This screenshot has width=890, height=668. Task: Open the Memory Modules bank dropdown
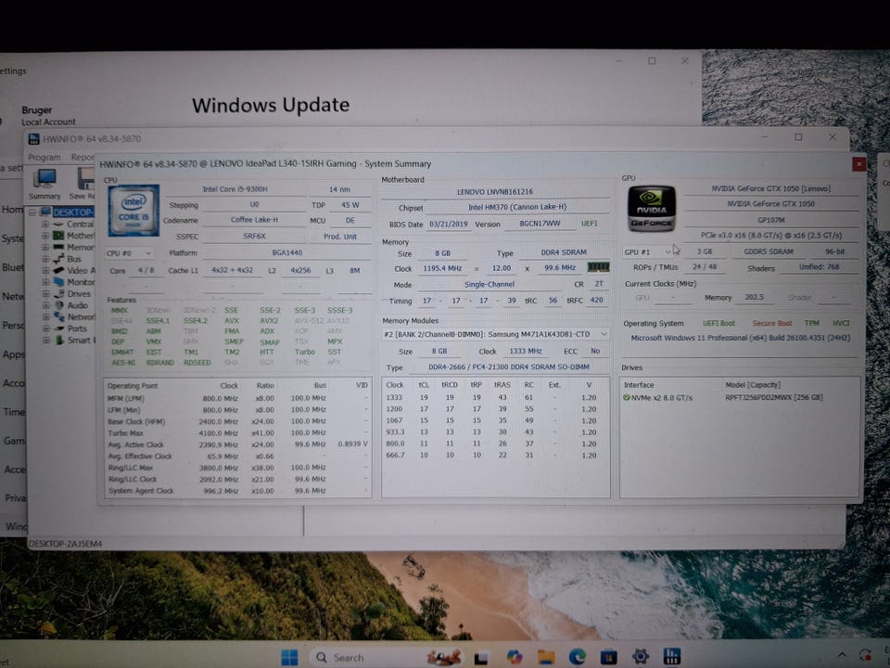495,334
